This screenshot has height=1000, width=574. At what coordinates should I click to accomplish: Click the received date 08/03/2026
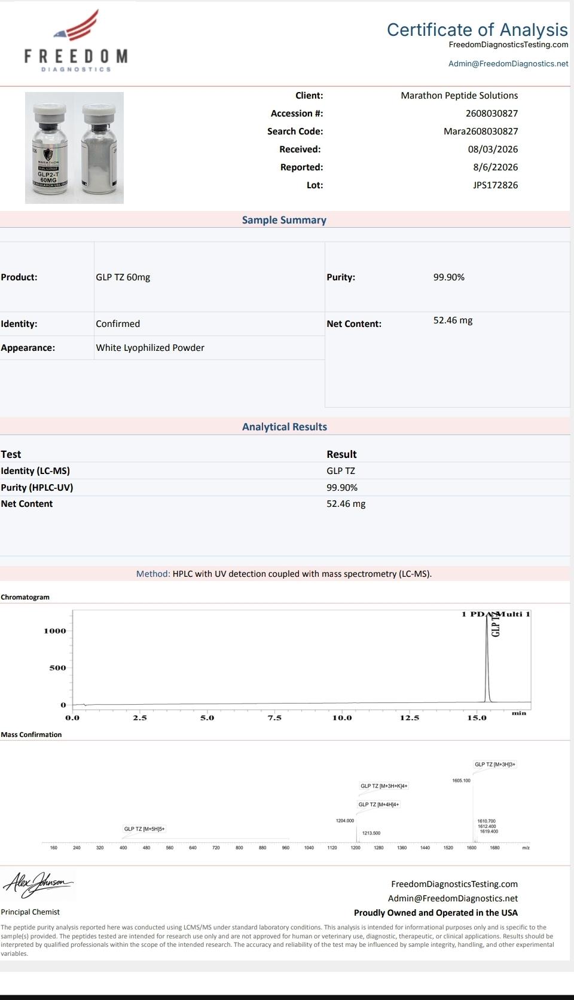click(493, 149)
